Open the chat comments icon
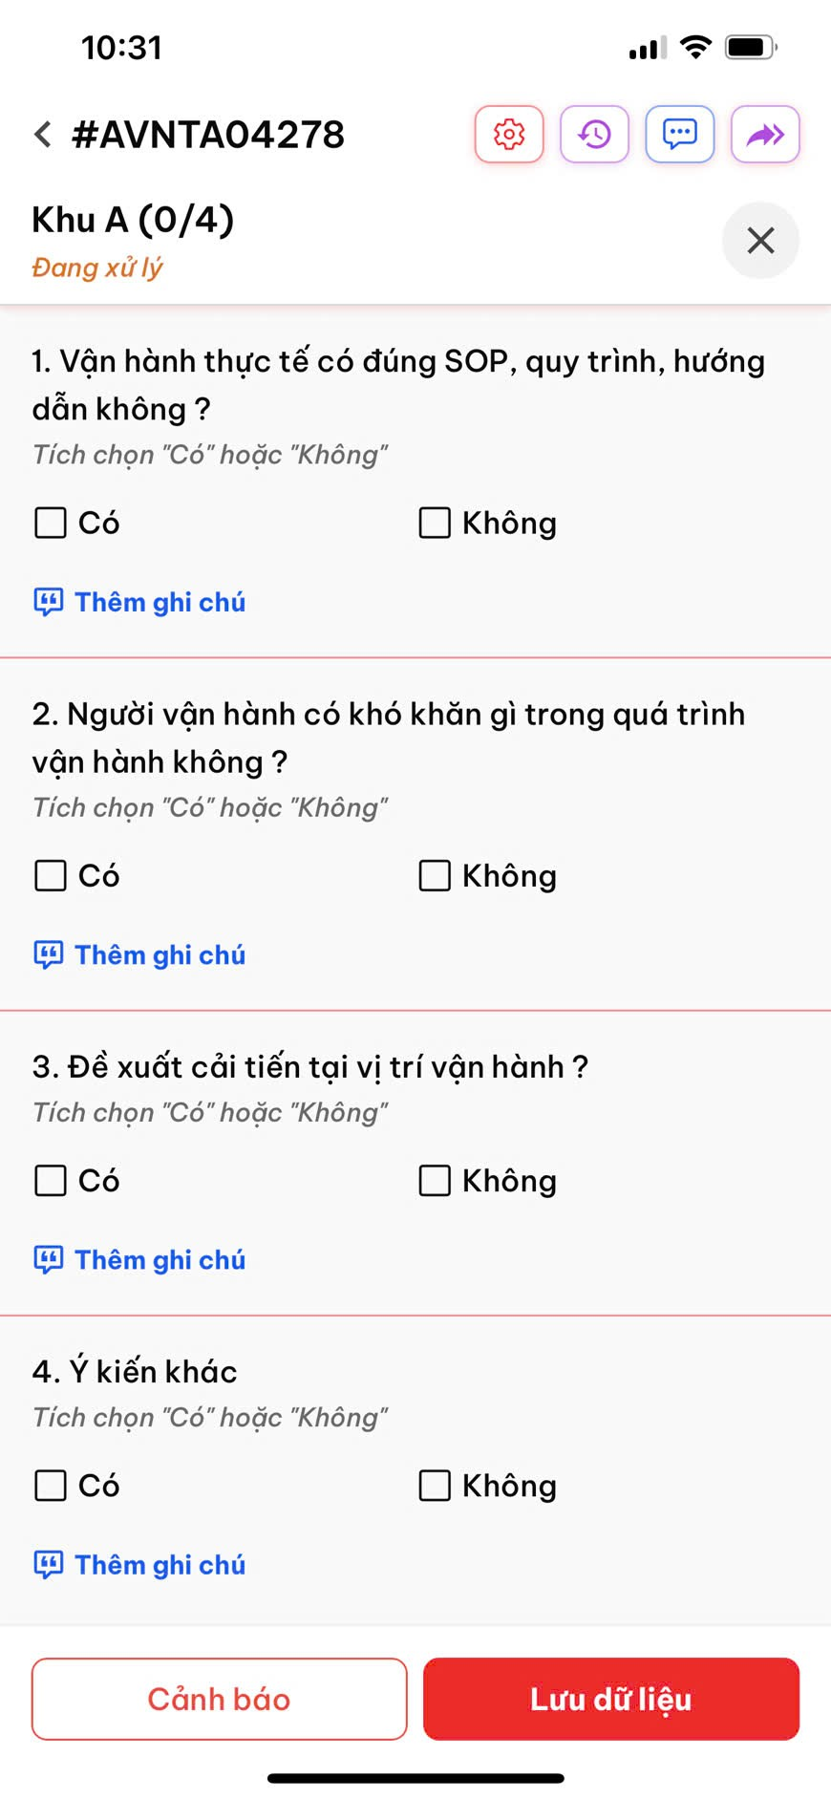The height and width of the screenshot is (1799, 831). [680, 135]
